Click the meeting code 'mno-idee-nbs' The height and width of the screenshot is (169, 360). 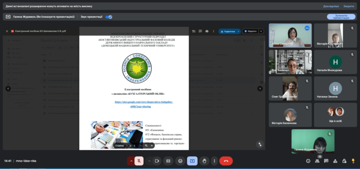coord(26,161)
